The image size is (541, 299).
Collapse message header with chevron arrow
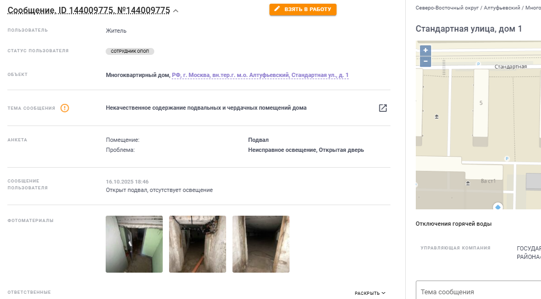pyautogui.click(x=175, y=11)
